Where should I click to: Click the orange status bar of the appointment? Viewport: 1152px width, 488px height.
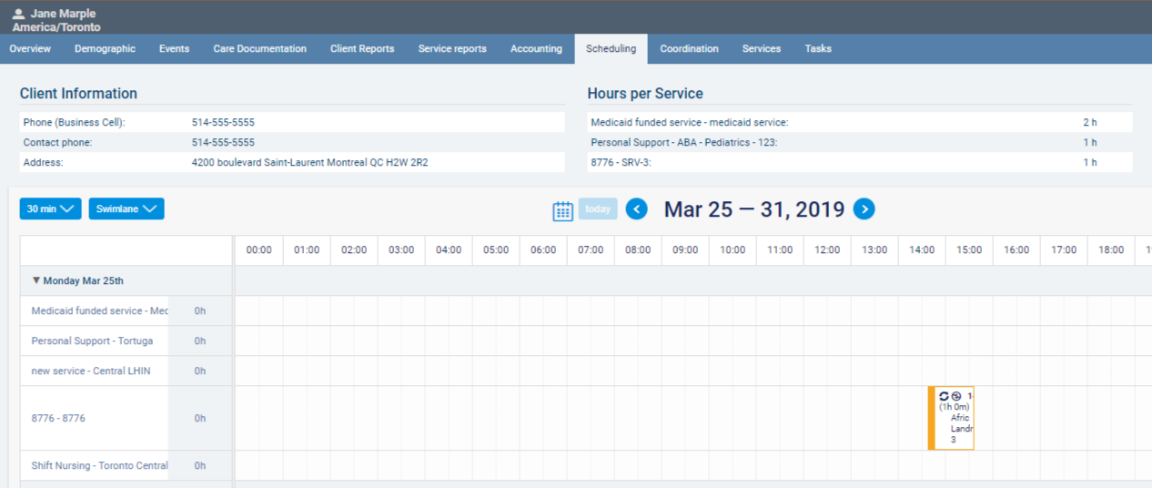[931, 418]
